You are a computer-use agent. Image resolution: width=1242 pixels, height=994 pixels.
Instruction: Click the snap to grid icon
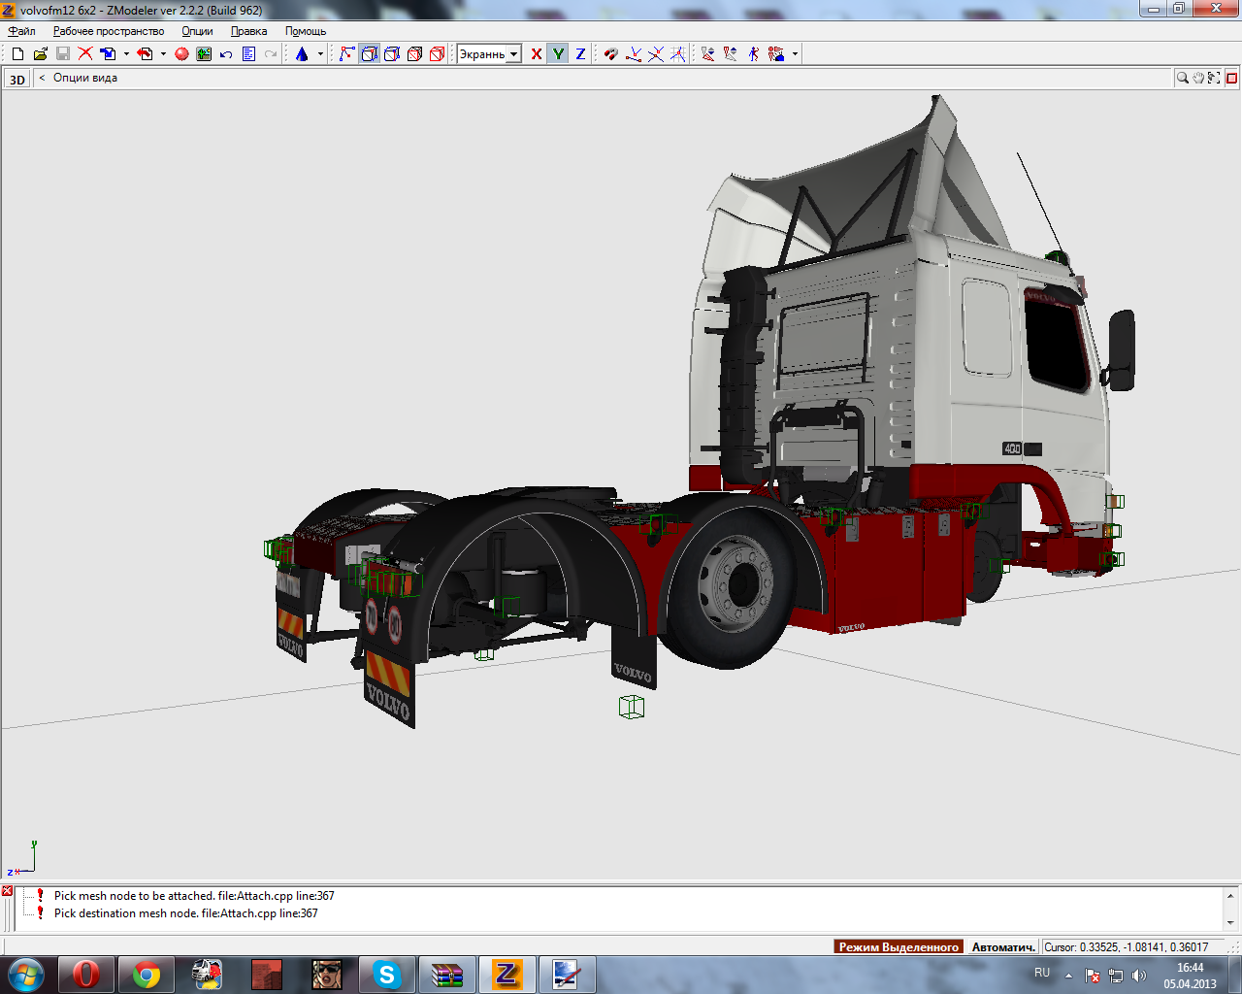(678, 54)
